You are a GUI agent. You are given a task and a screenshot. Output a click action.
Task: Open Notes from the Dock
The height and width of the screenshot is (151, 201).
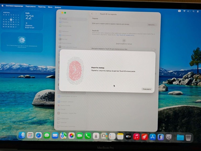(x=120, y=137)
